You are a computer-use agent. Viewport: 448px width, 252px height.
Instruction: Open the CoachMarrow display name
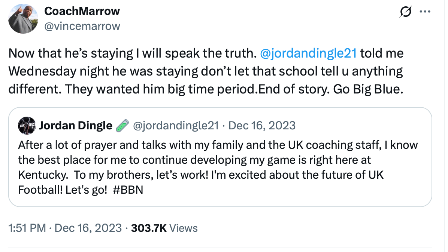click(x=82, y=11)
